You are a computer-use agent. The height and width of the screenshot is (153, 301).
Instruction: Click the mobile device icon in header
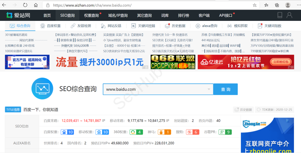click(279, 15)
